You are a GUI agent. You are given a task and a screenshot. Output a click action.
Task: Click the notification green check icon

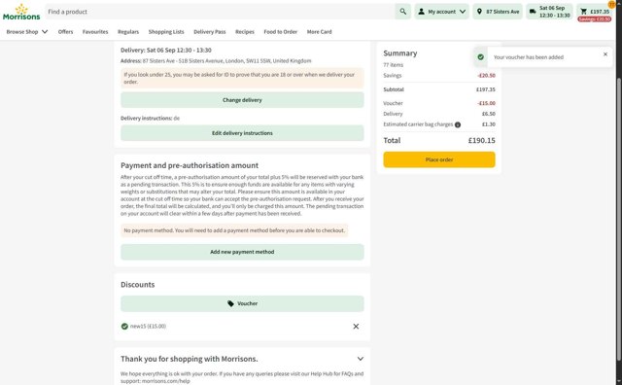[x=481, y=57]
